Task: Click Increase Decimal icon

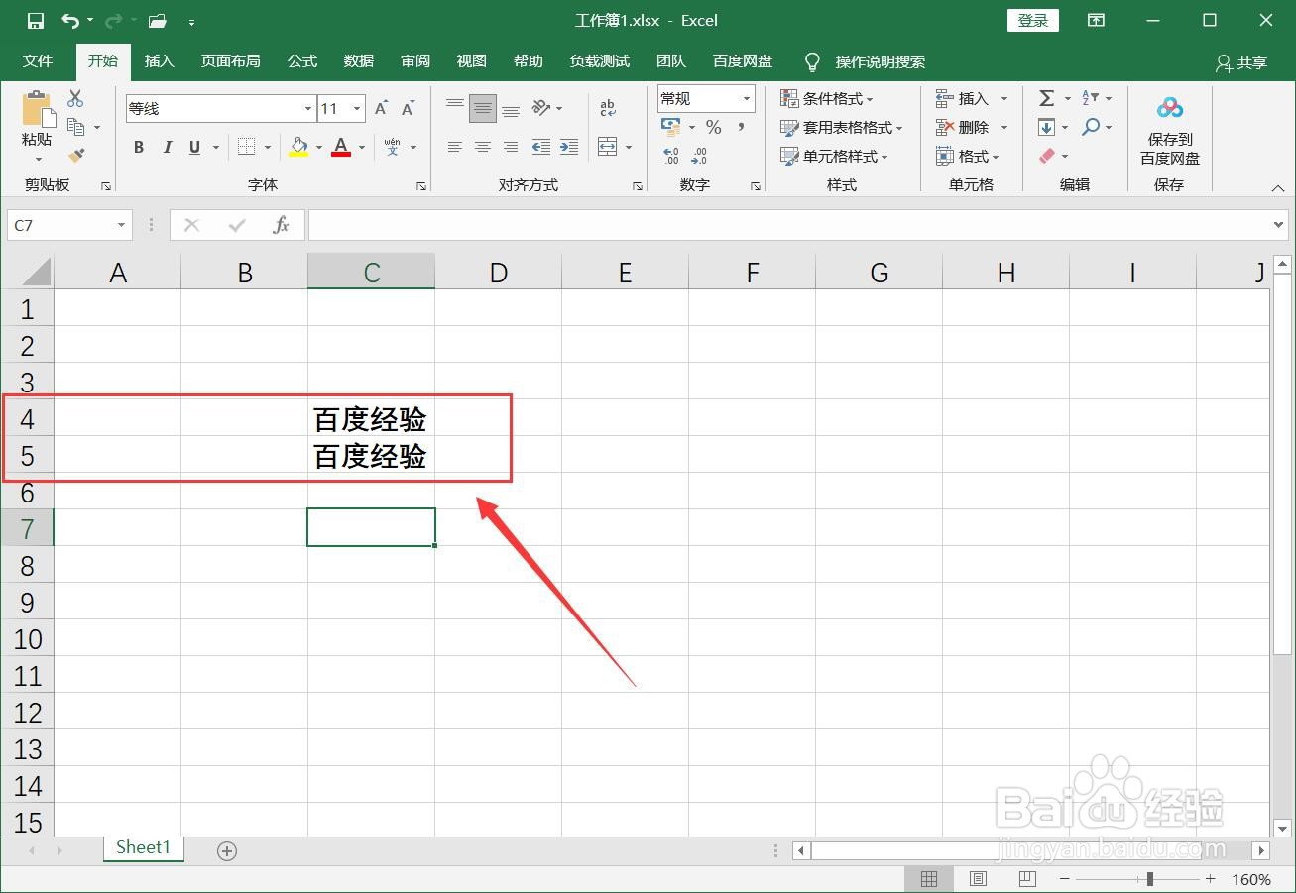Action: 671,156
